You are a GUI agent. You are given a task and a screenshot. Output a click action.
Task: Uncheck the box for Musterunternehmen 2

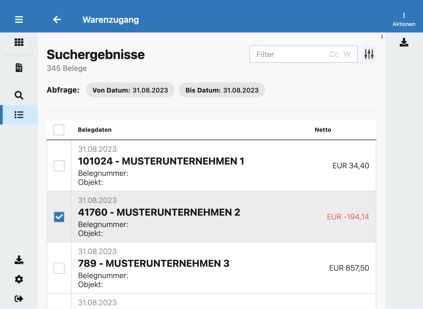coord(59,217)
